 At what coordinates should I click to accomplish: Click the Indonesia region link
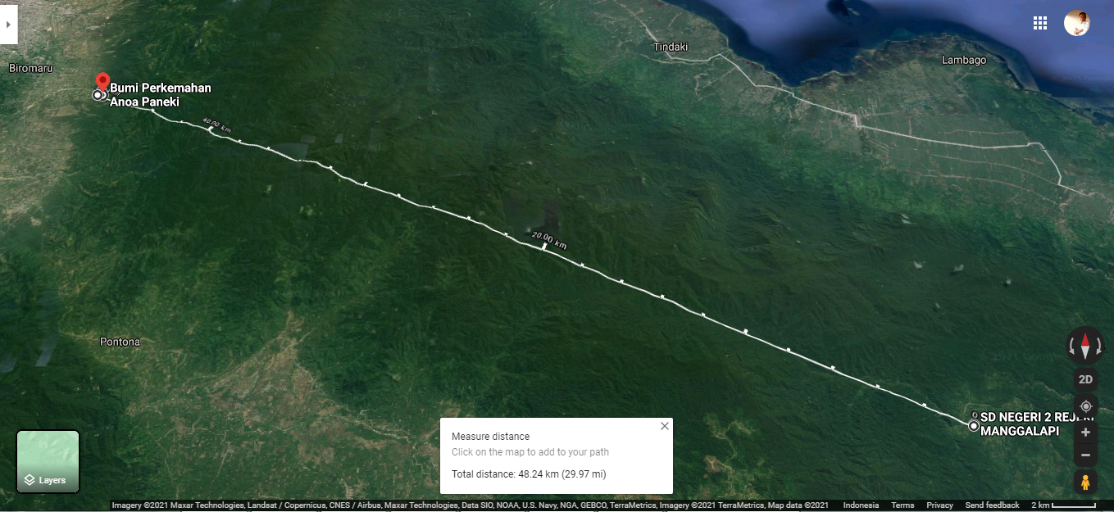point(861,505)
